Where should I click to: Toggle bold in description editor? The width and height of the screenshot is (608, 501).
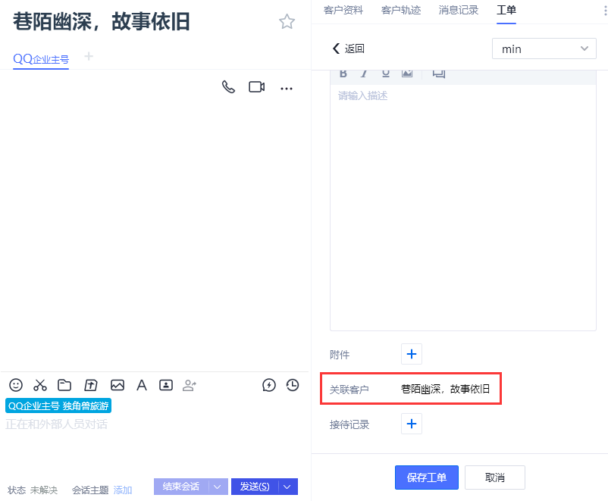tap(343, 74)
